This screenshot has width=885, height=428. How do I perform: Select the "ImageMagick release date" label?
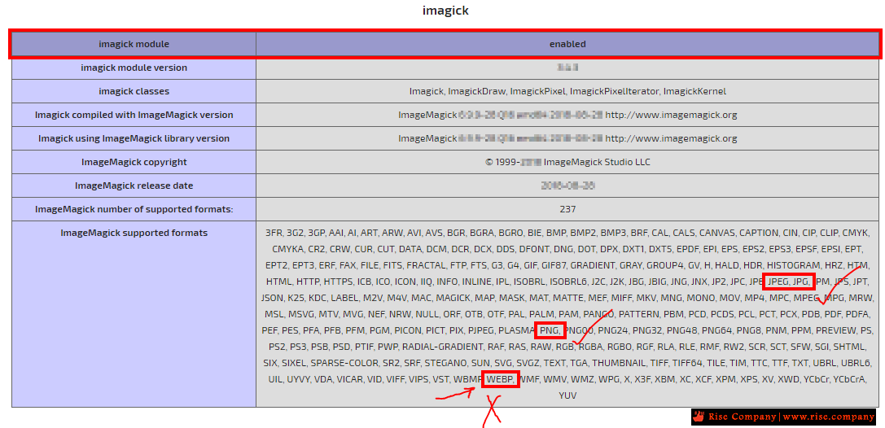pyautogui.click(x=134, y=186)
